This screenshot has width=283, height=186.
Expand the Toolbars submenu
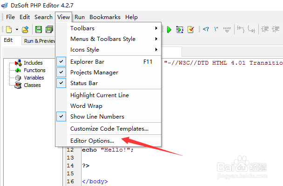pos(108,28)
